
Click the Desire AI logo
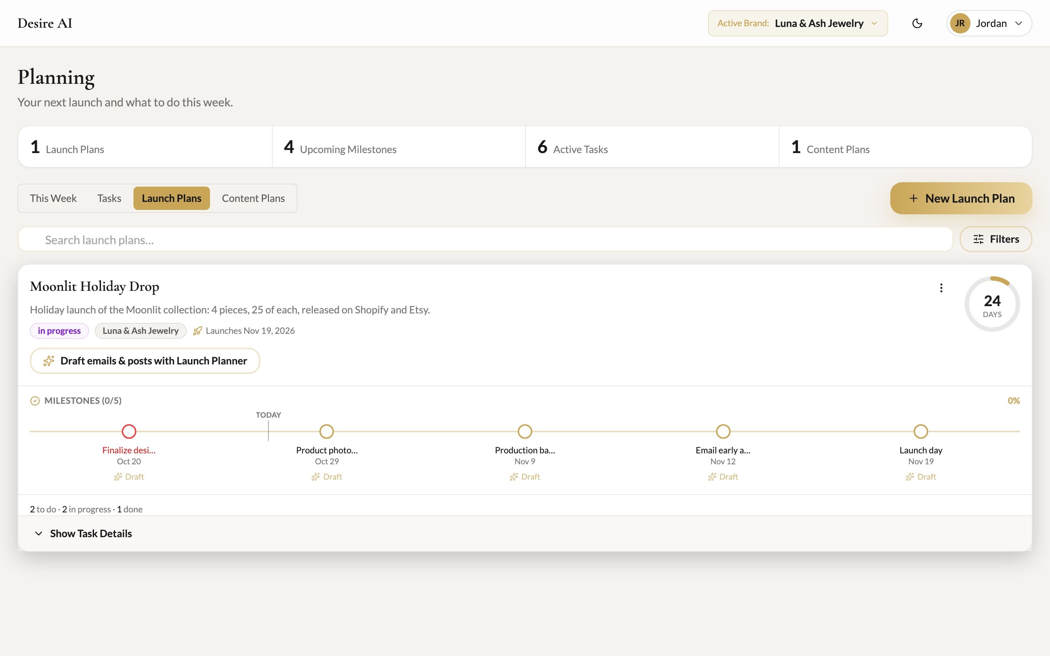[45, 23]
